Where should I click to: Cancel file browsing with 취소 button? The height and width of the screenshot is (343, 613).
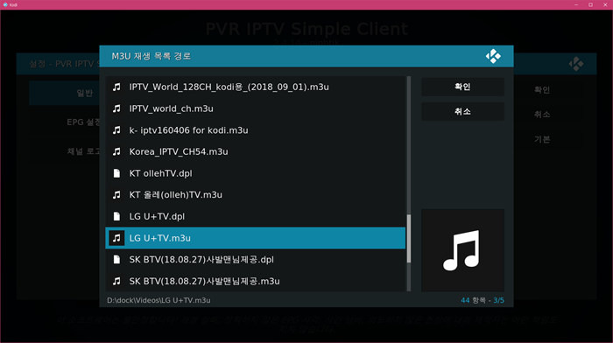tap(462, 112)
